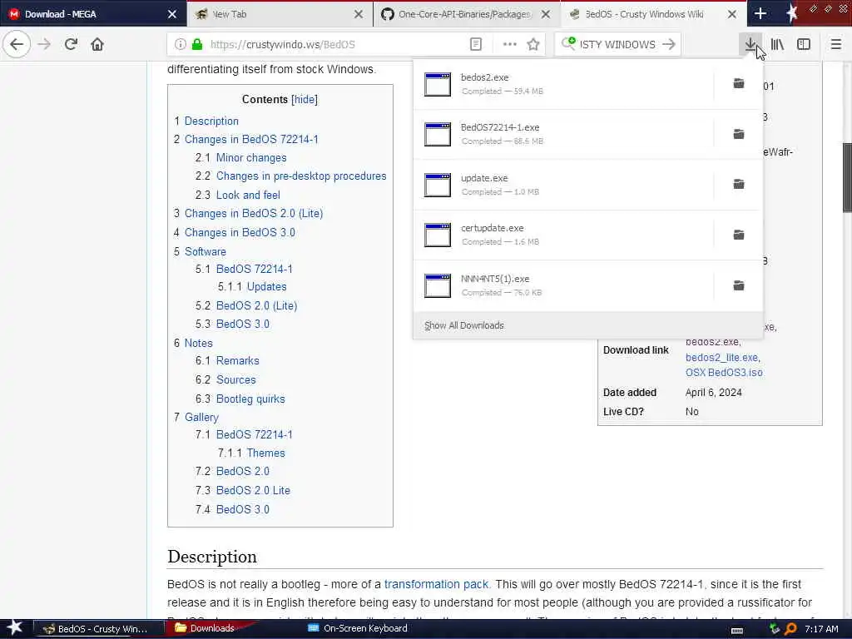
Task: Close the Download - MEGA tab
Action: pyautogui.click(x=171, y=14)
